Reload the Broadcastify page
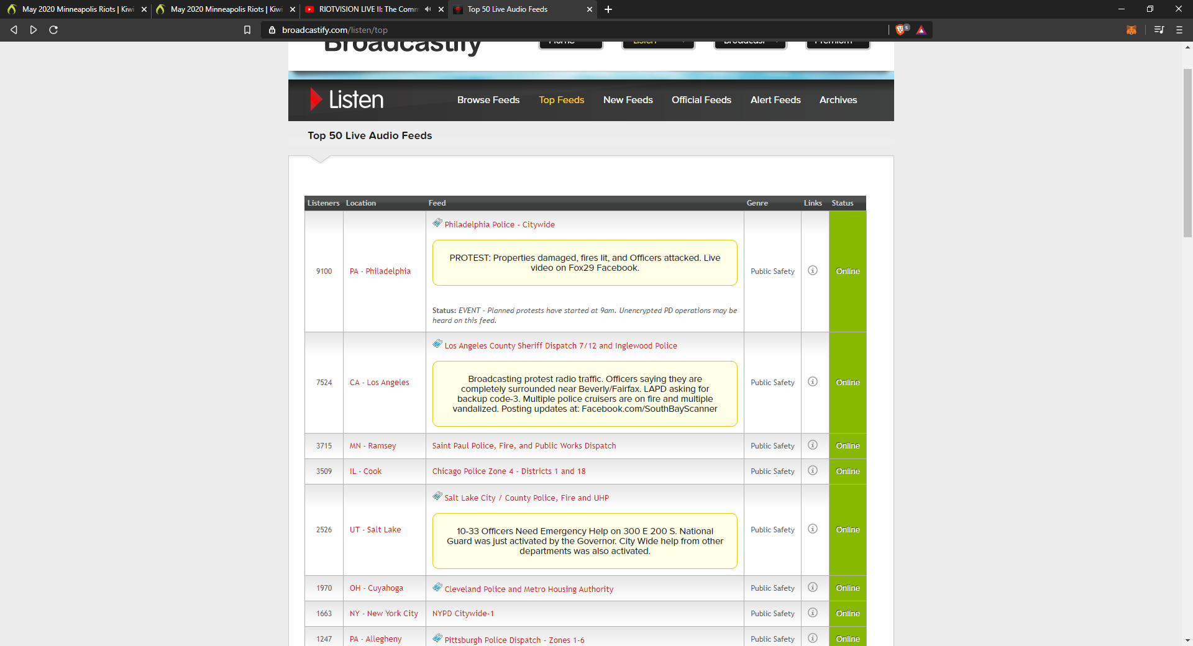Viewport: 1193px width, 646px height. pos(53,30)
